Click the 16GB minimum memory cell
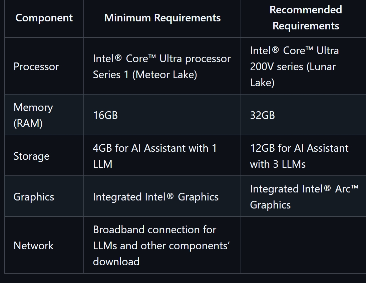The width and height of the screenshot is (366, 283). 162,115
